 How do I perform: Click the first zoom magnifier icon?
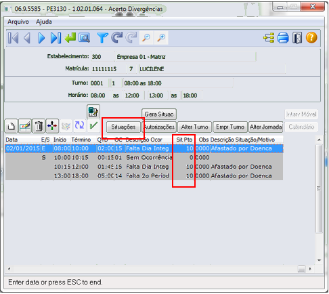click(146, 38)
